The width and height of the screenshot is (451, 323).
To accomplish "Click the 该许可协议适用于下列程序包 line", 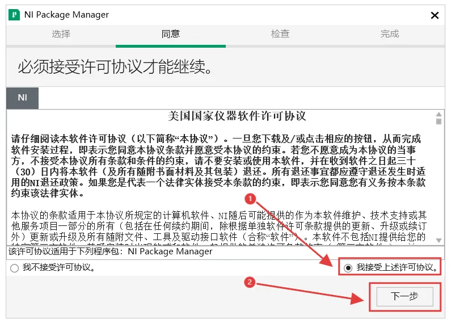I will [111, 251].
